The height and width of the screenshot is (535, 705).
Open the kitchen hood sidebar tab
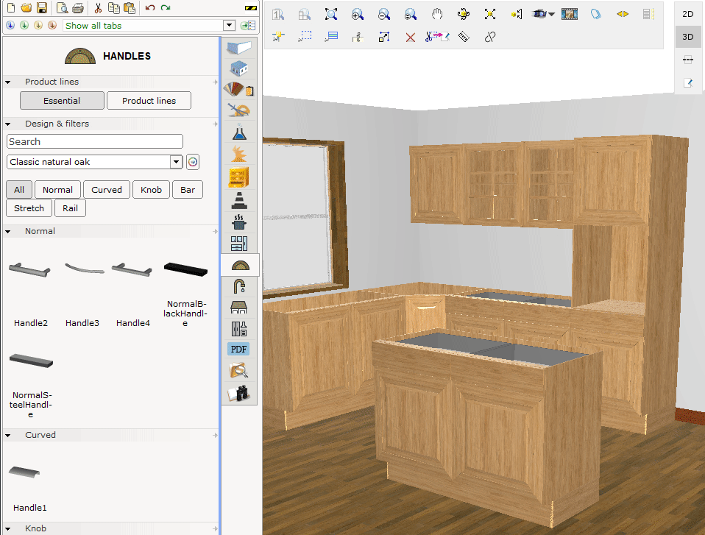click(238, 308)
